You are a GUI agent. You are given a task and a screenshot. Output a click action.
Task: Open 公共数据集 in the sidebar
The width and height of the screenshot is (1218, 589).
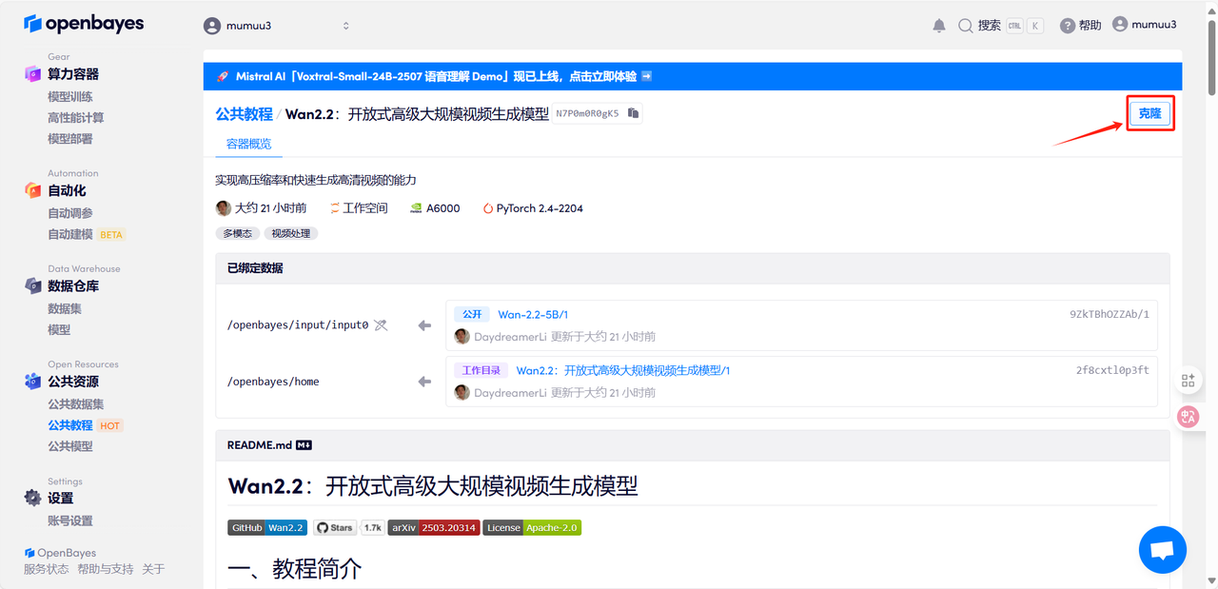[76, 404]
